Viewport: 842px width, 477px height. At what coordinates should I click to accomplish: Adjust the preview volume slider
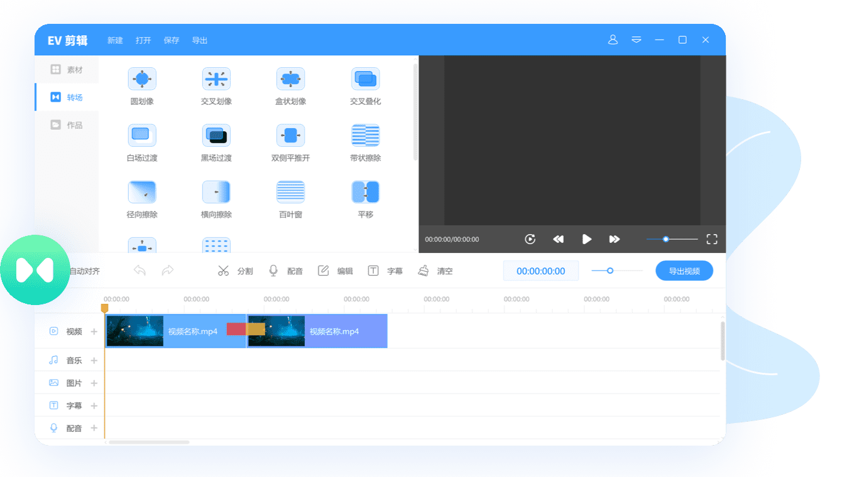click(x=666, y=239)
